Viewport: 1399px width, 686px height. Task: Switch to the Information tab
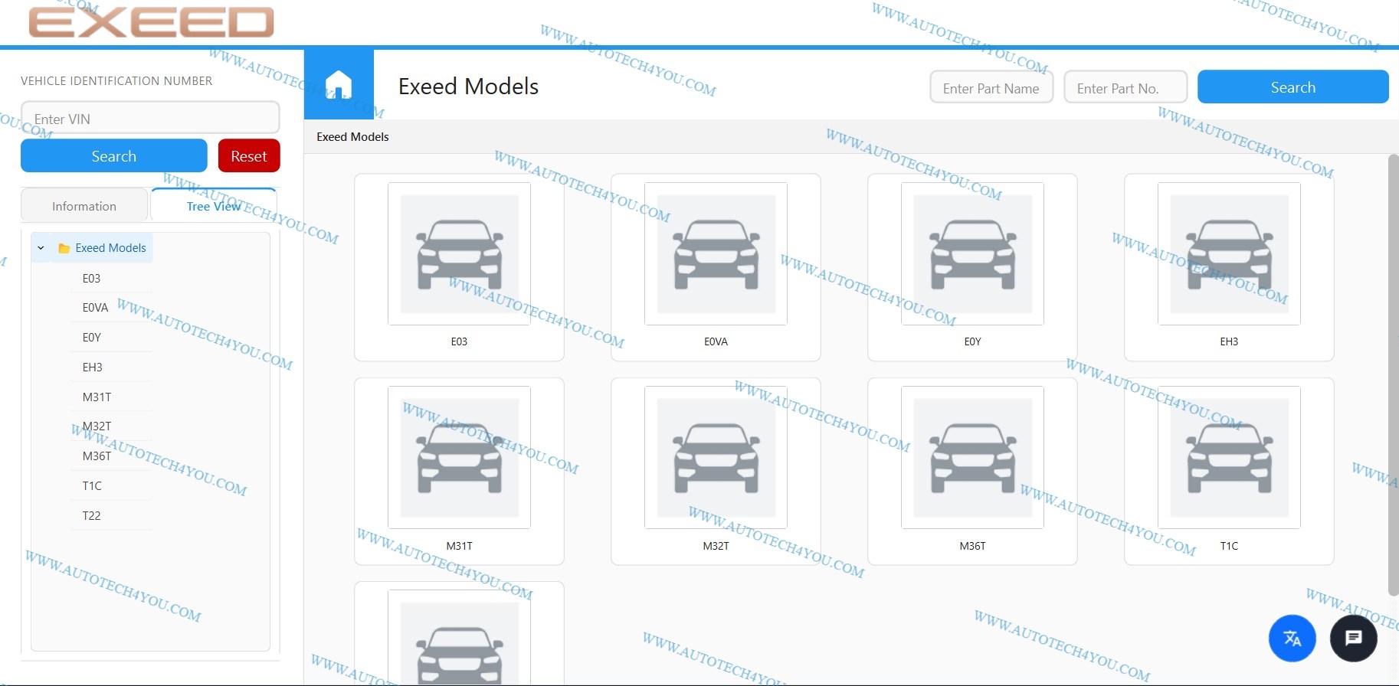[x=84, y=206]
